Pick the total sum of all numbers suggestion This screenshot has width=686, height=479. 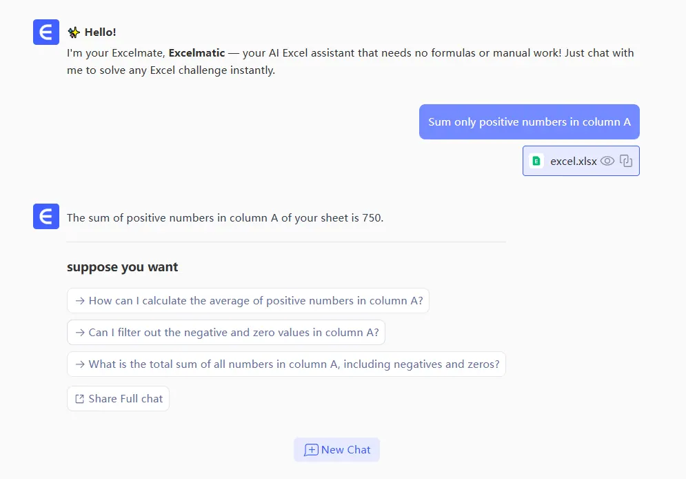coord(286,364)
